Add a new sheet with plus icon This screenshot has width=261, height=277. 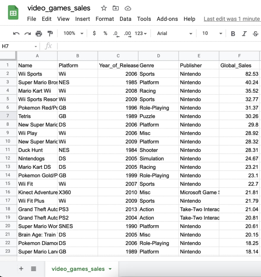tap(21, 269)
